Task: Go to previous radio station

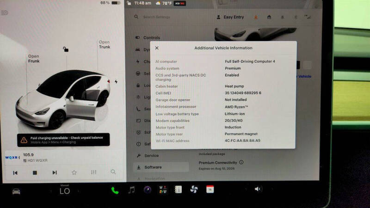Action: pos(15,173)
